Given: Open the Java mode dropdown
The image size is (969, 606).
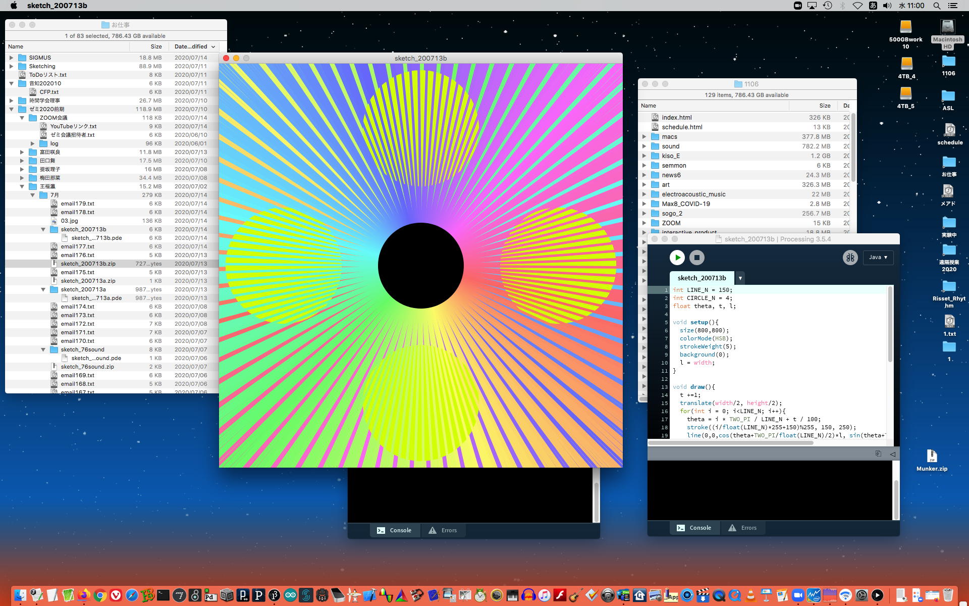Looking at the screenshot, I should [878, 258].
